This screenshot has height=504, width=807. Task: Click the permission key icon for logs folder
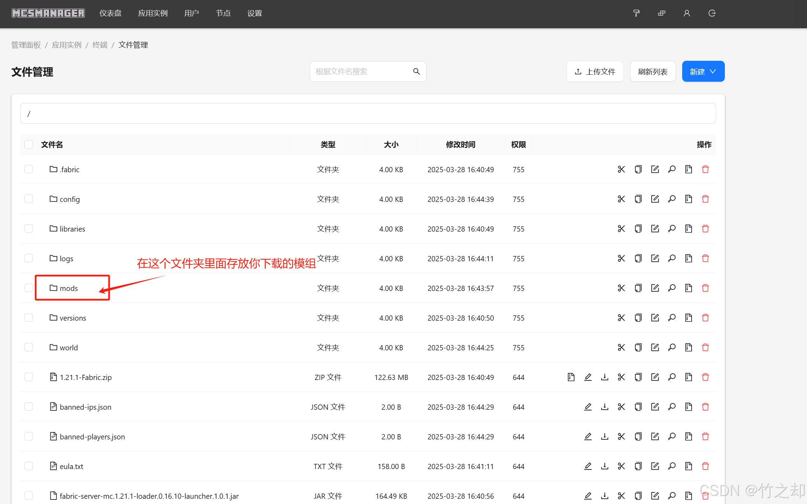point(671,258)
